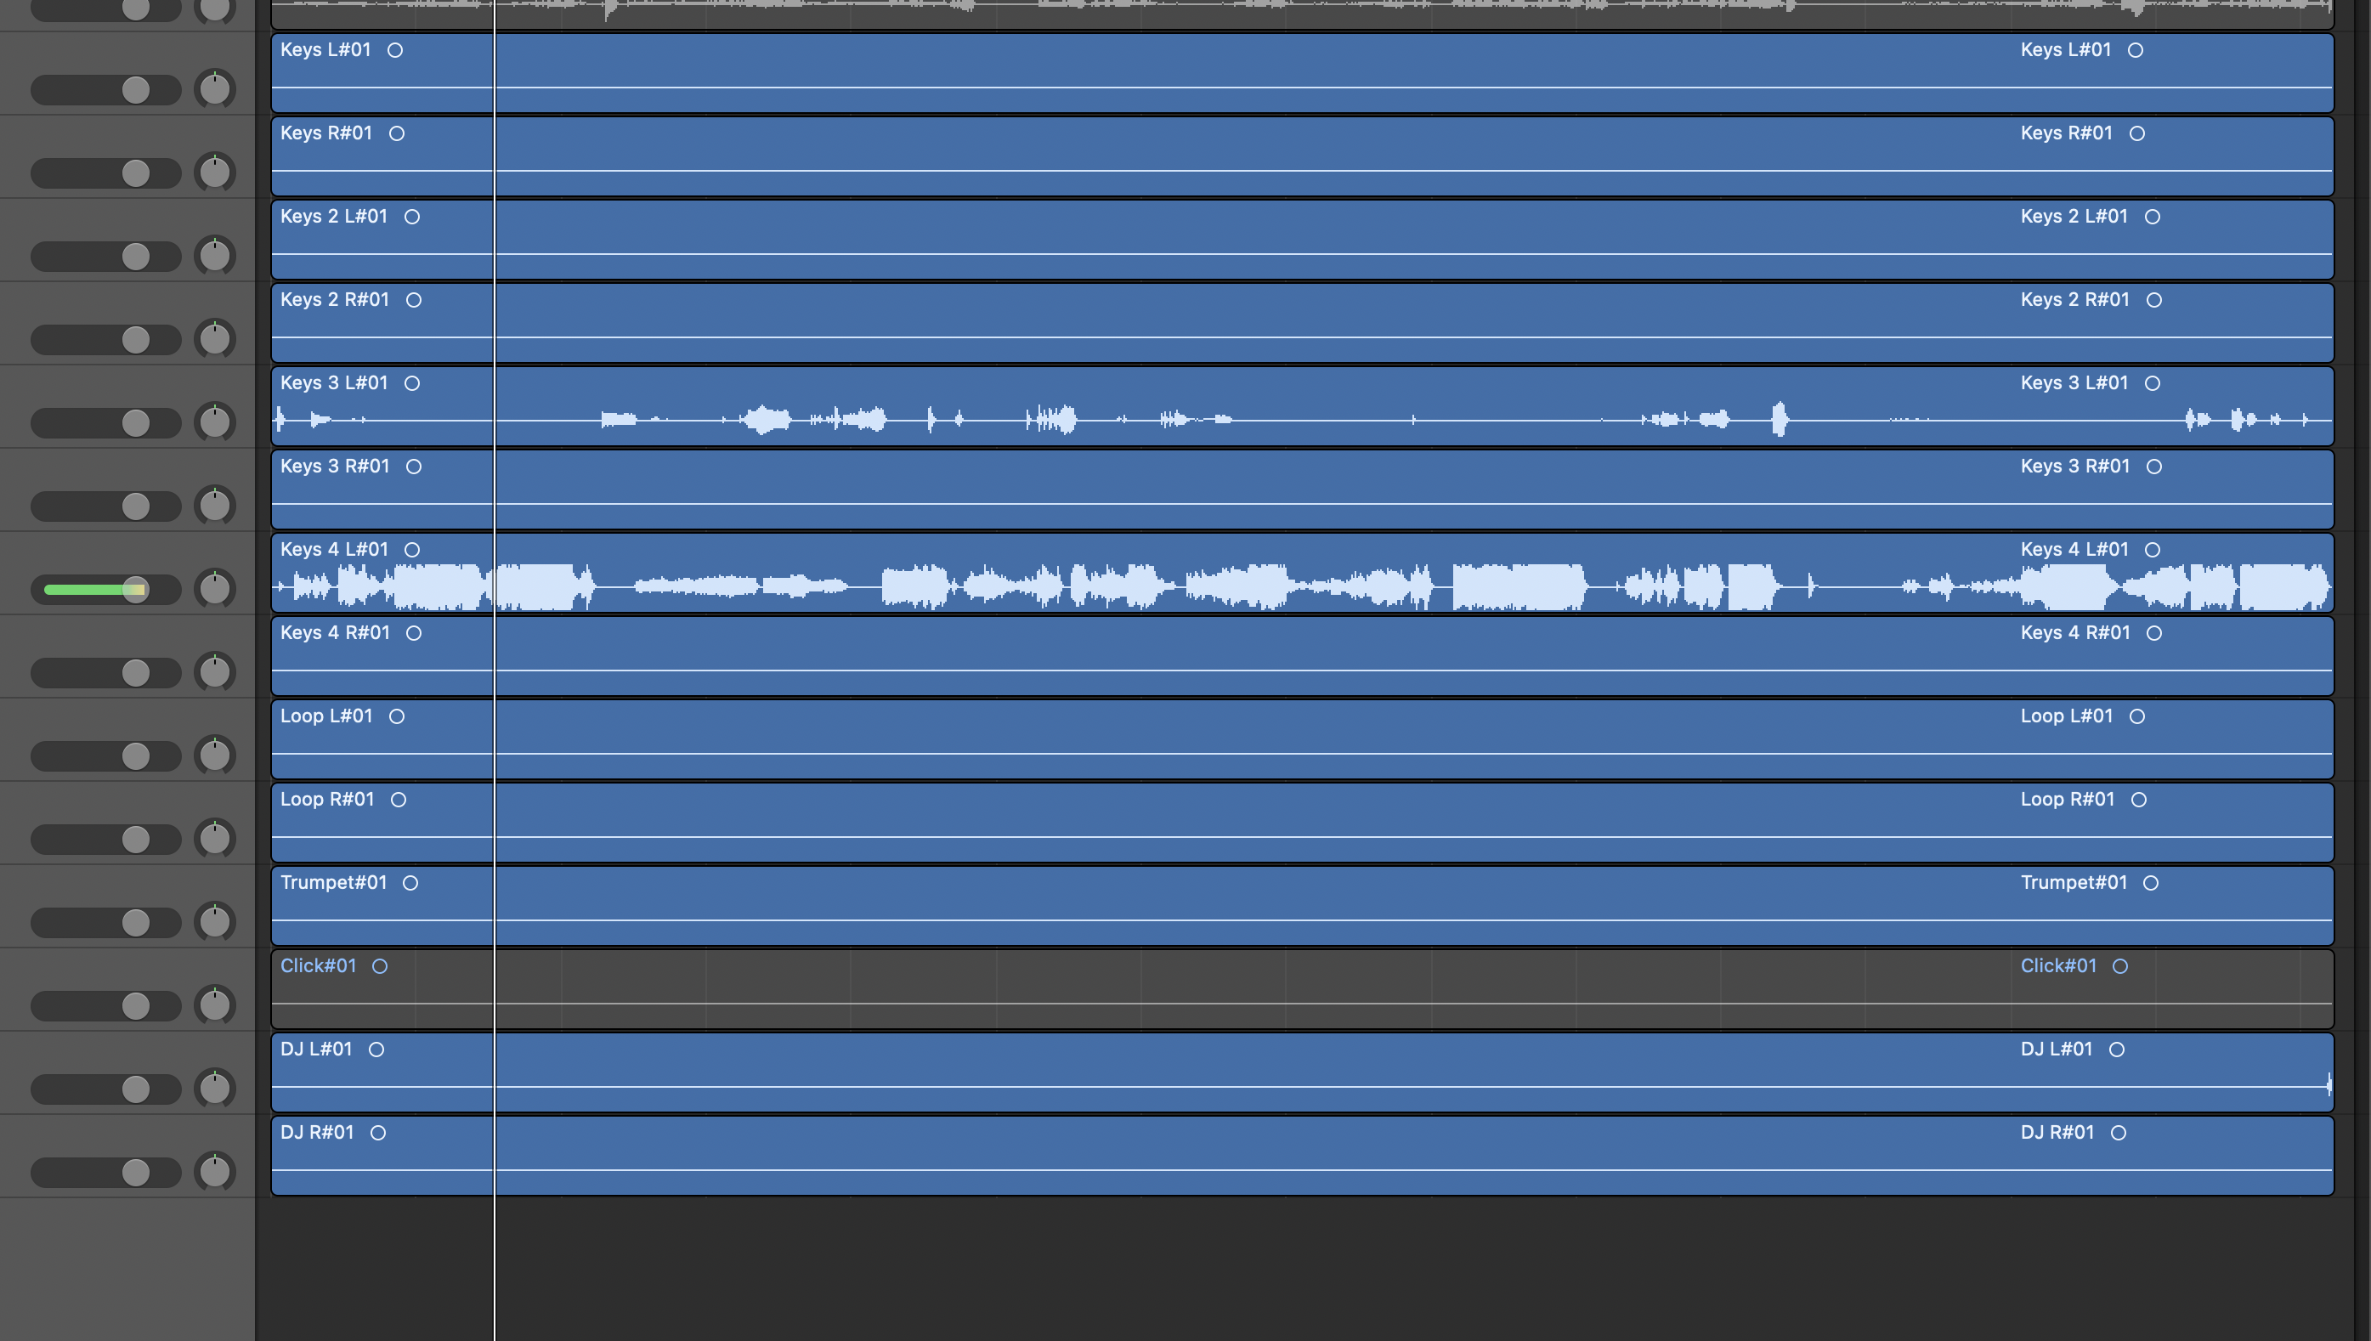The height and width of the screenshot is (1341, 2371).
Task: Select the Keys 2 L#01 audio region
Action: click(1302, 240)
